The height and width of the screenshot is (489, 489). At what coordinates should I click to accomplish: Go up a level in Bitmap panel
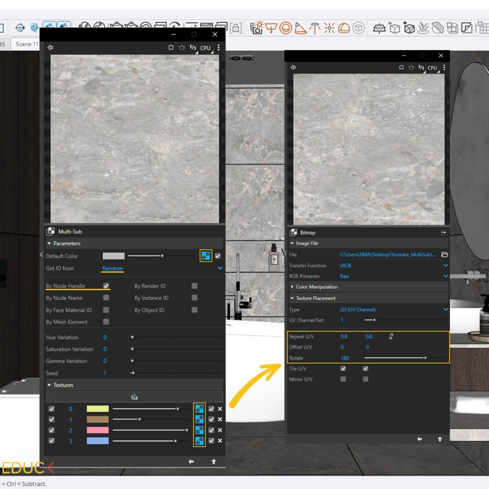coord(440,439)
